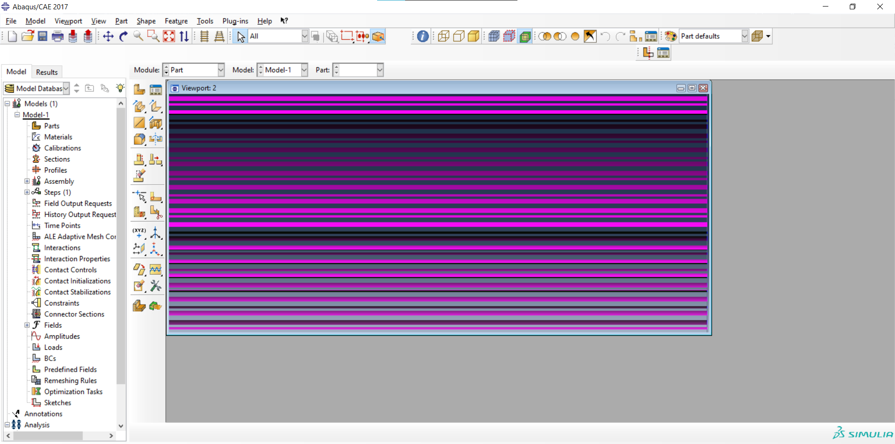This screenshot has width=895, height=444.
Task: Click the Create Shell Planar tool
Action: (x=139, y=123)
